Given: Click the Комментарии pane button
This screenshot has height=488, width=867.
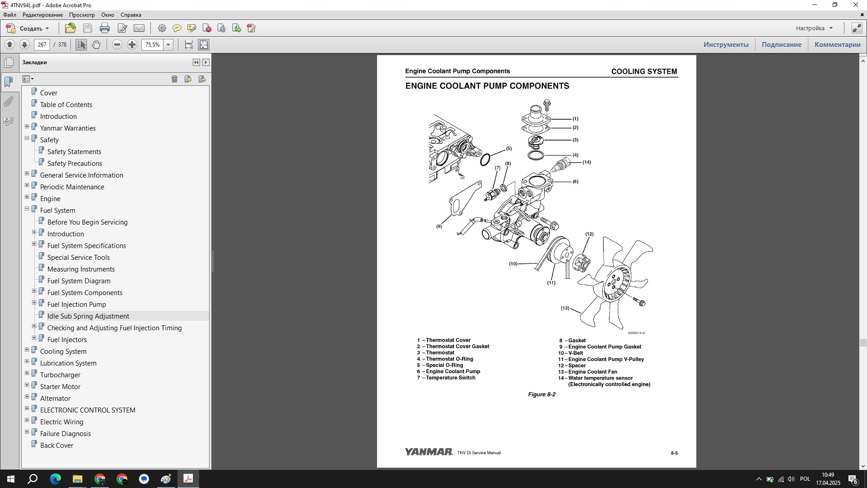Looking at the screenshot, I should (x=837, y=45).
